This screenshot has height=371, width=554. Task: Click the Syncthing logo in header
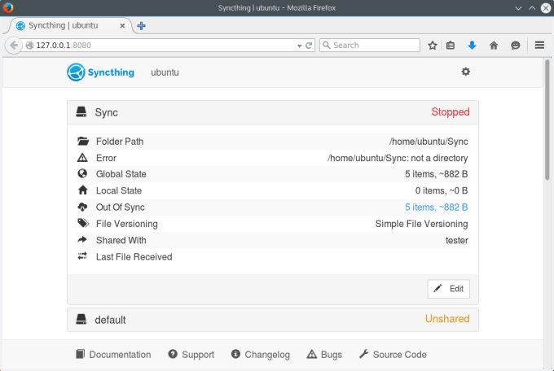click(x=102, y=72)
